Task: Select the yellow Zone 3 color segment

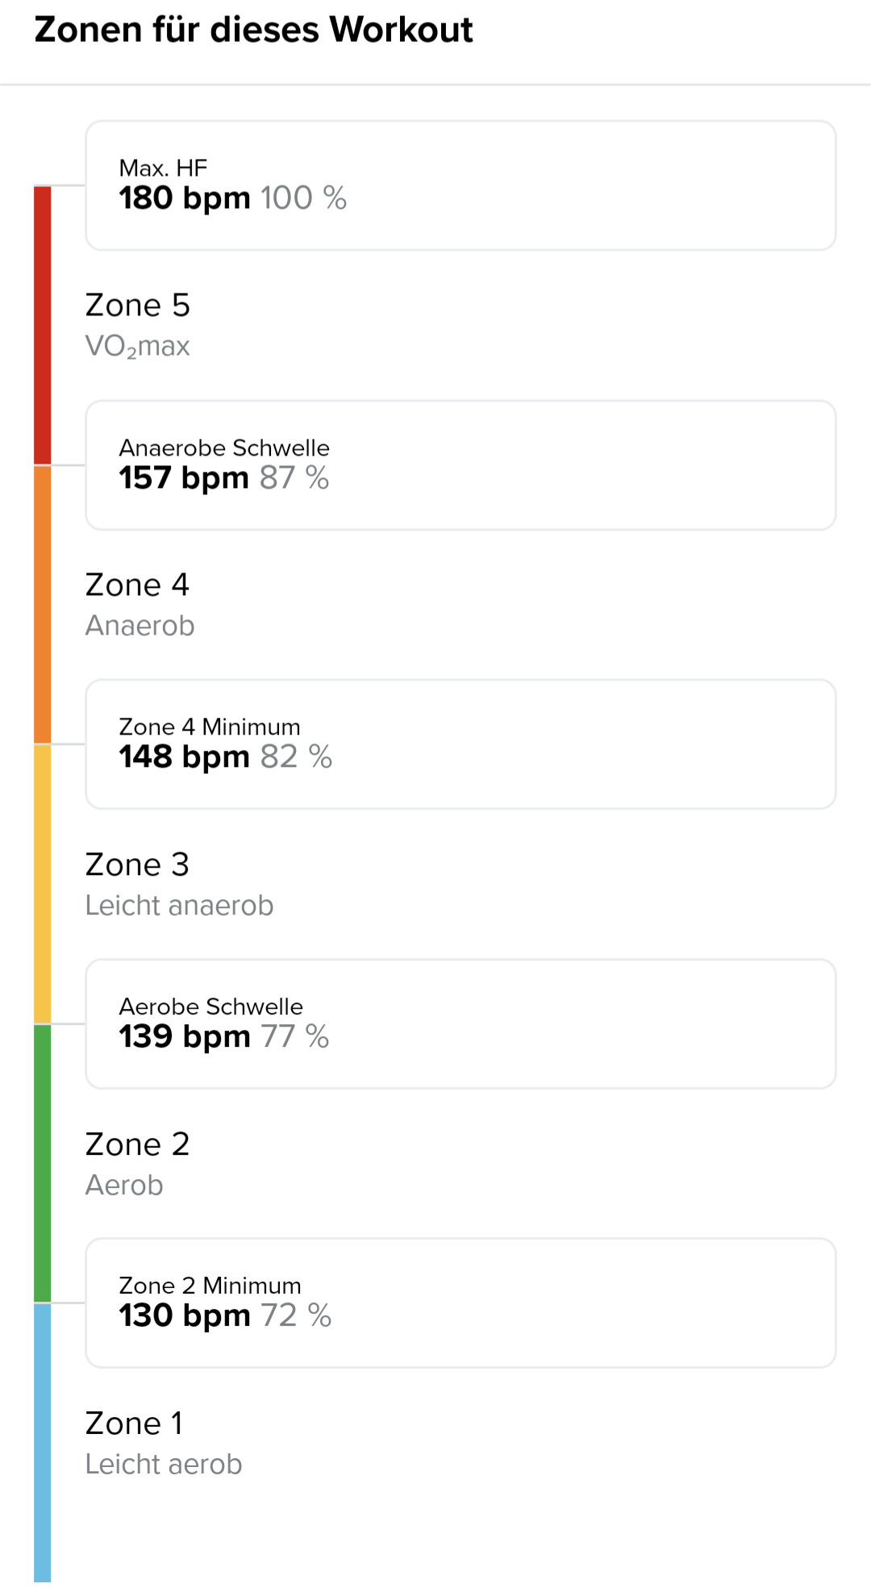Action: coord(43,884)
